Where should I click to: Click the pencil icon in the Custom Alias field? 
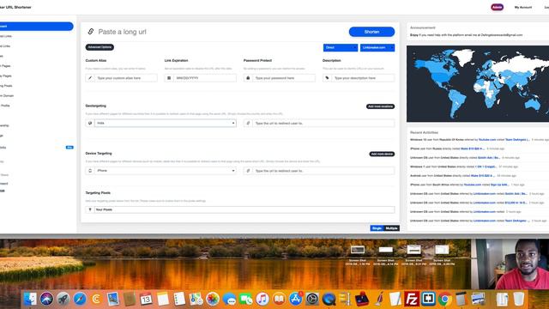coord(90,78)
